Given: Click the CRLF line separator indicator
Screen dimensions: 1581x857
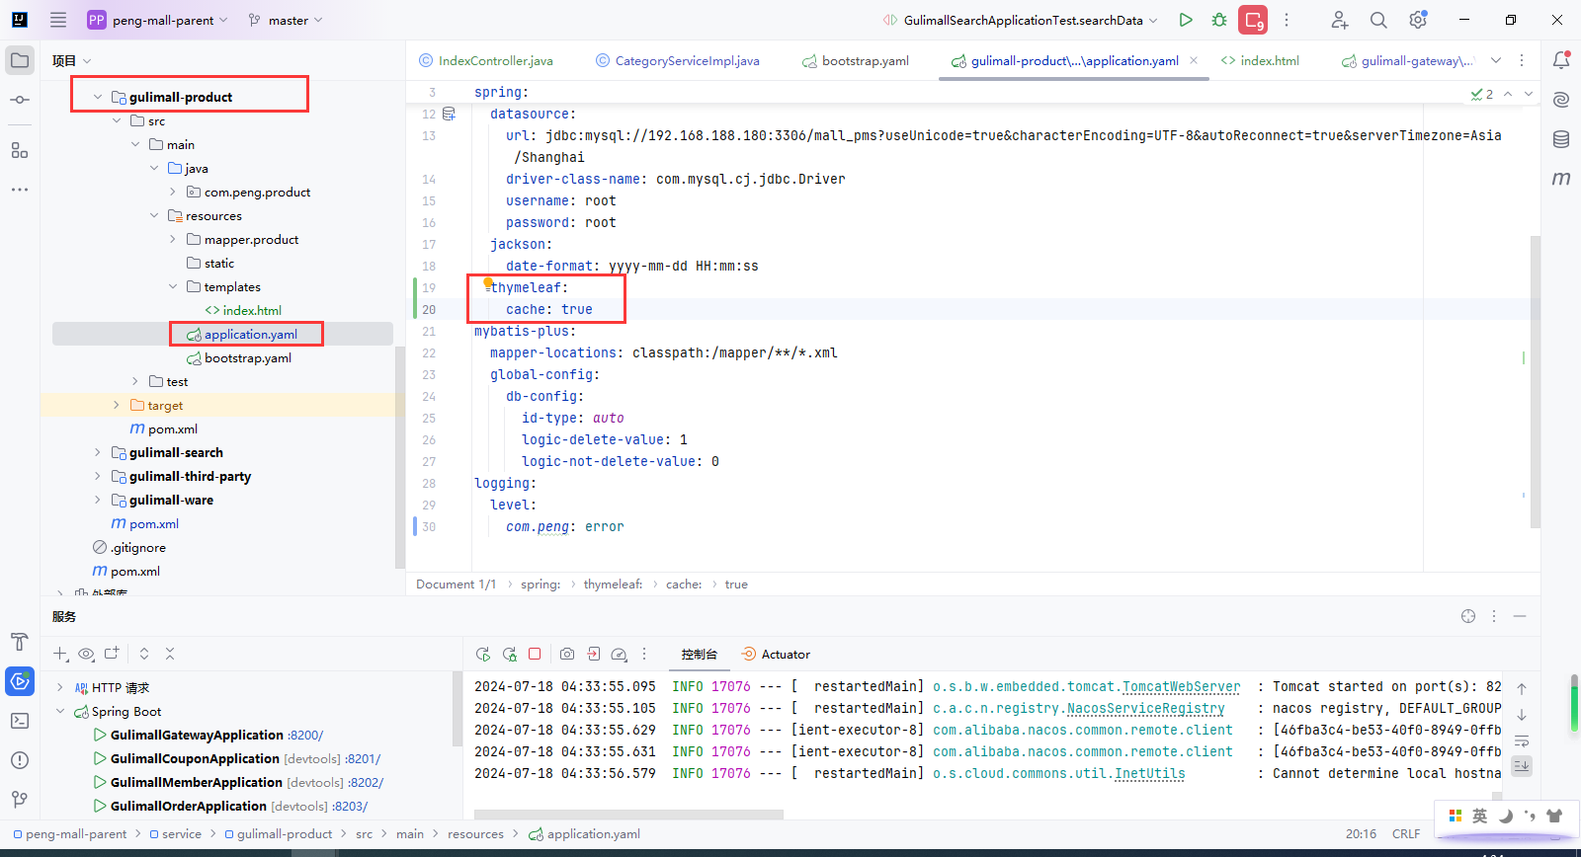Looking at the screenshot, I should (1406, 833).
